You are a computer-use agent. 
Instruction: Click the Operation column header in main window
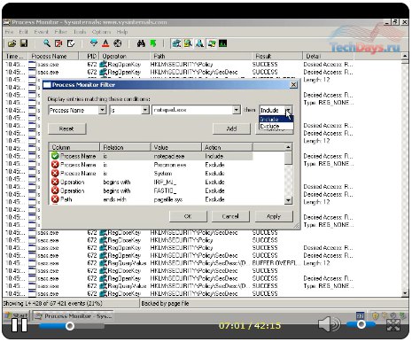click(x=125, y=56)
